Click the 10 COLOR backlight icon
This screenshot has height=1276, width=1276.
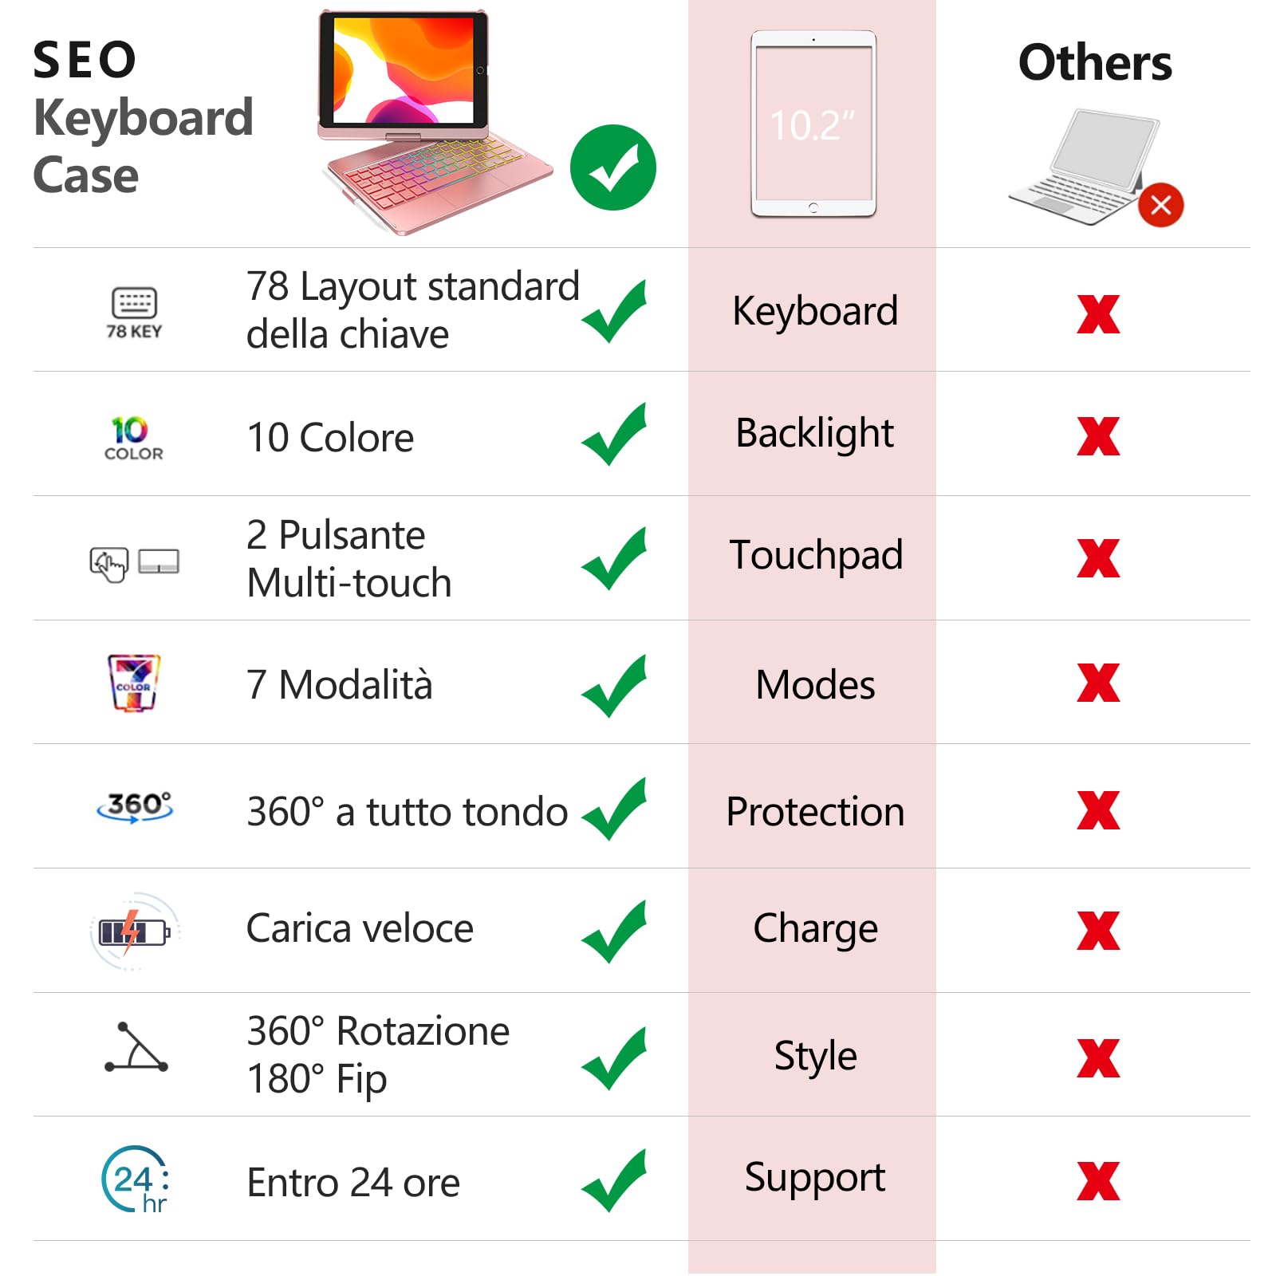(x=133, y=438)
